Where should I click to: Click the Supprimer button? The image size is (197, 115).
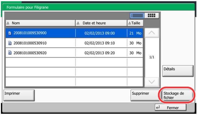[x=145, y=95]
